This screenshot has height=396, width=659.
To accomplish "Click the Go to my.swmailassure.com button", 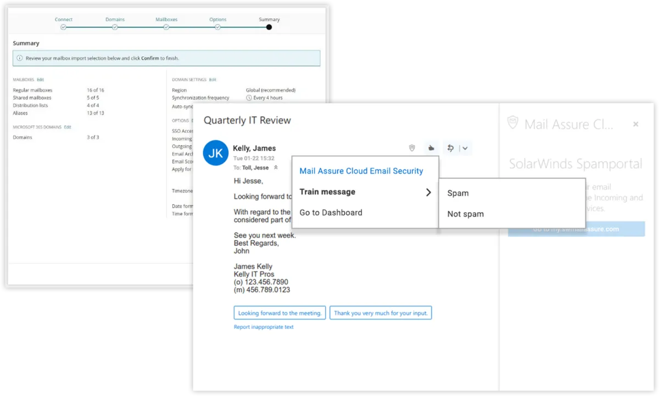I will [576, 229].
